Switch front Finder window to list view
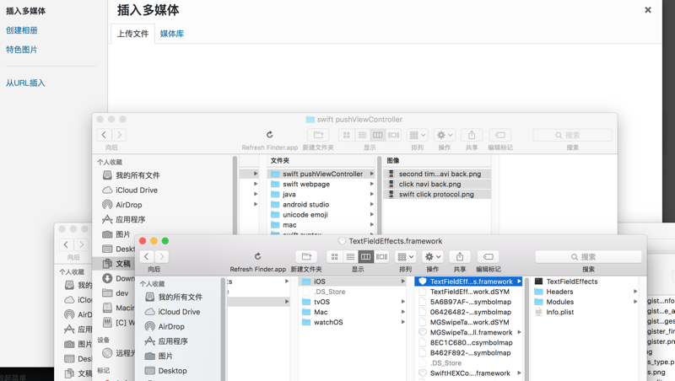The height and width of the screenshot is (381, 675). pos(350,257)
